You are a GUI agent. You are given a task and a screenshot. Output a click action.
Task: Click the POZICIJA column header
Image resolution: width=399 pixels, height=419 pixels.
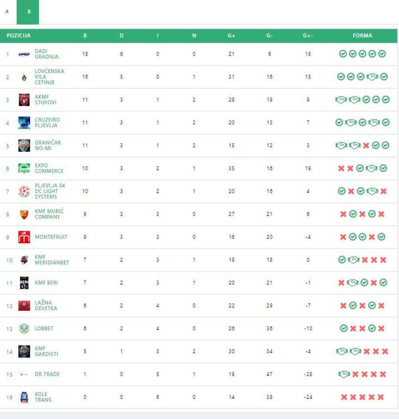19,36
